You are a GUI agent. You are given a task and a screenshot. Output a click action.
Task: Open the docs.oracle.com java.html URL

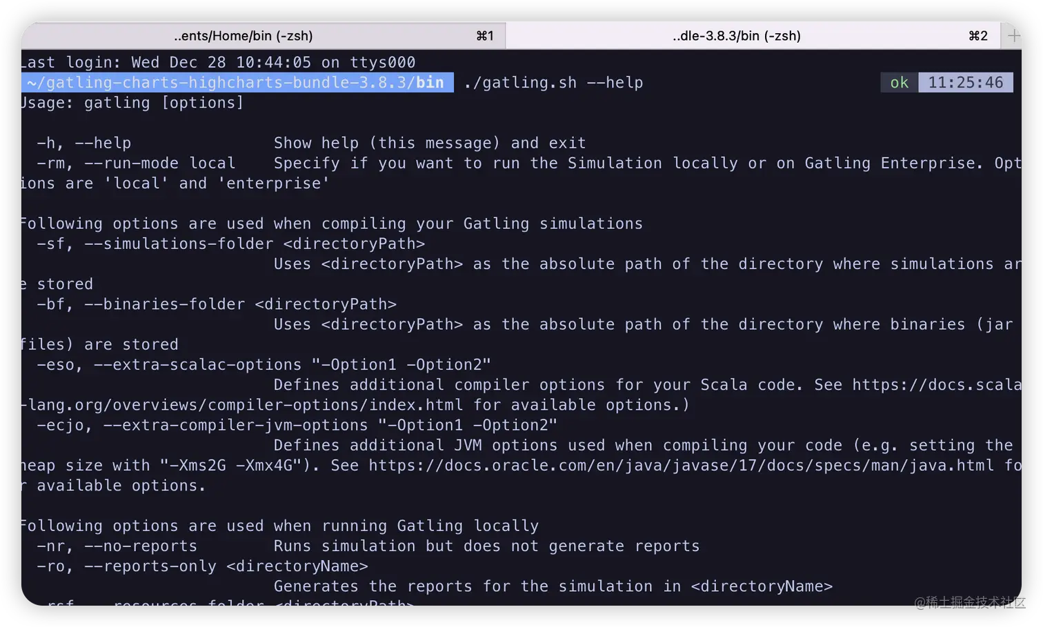click(681, 466)
